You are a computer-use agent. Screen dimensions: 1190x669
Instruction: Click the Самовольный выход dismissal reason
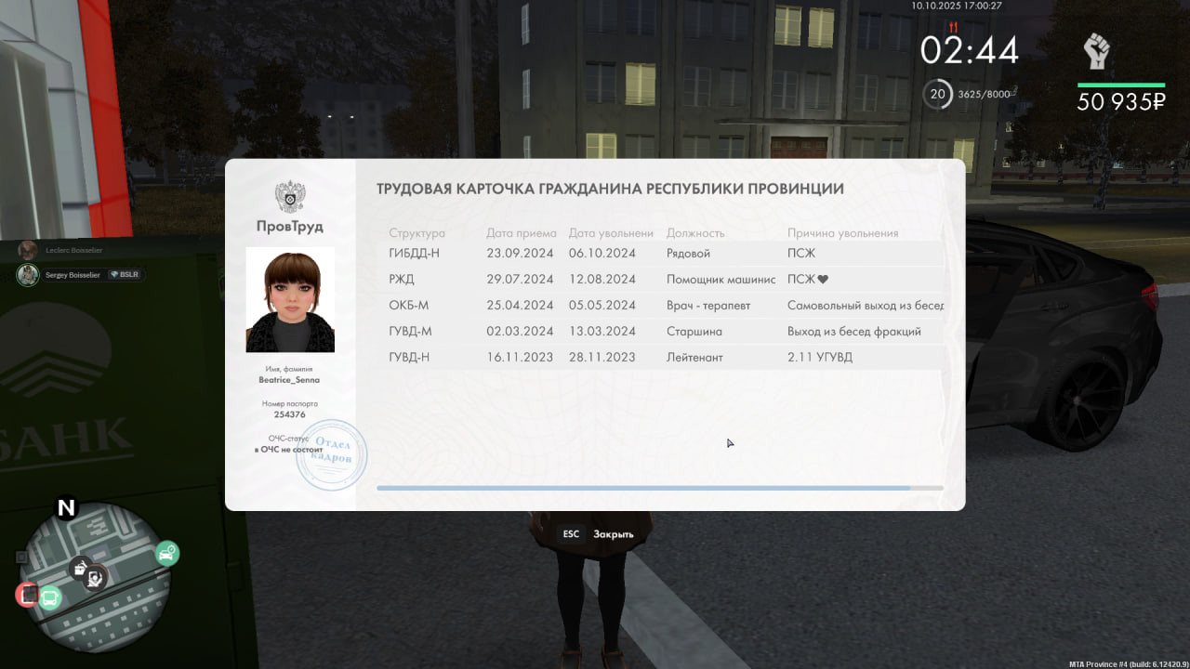point(866,305)
